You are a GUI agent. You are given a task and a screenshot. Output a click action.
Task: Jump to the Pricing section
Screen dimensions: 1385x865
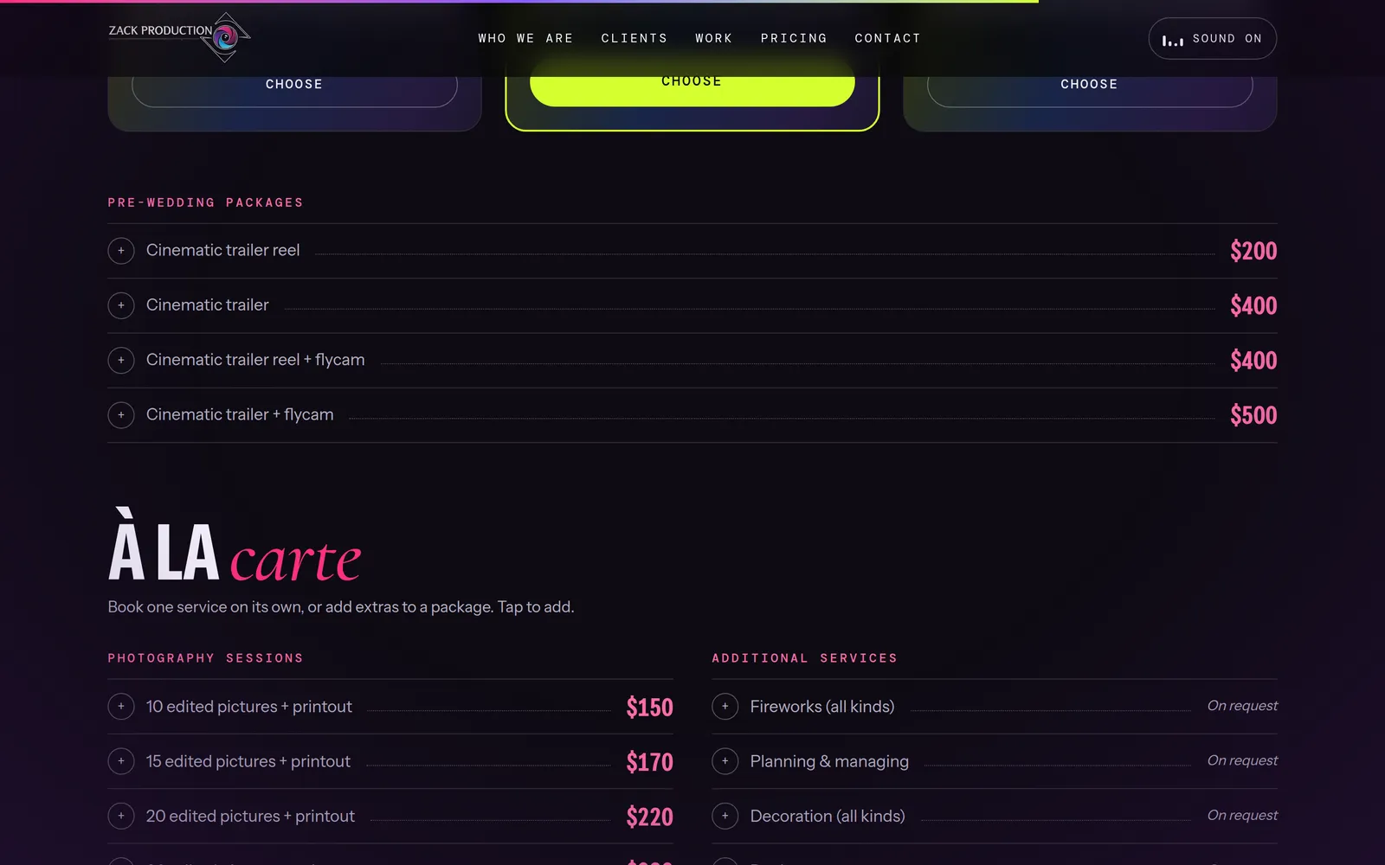point(794,38)
